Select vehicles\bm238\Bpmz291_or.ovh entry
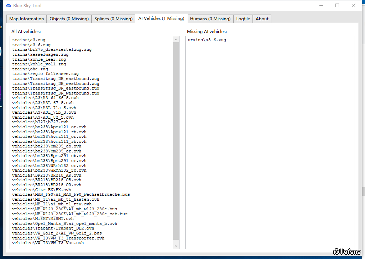 point(49,161)
